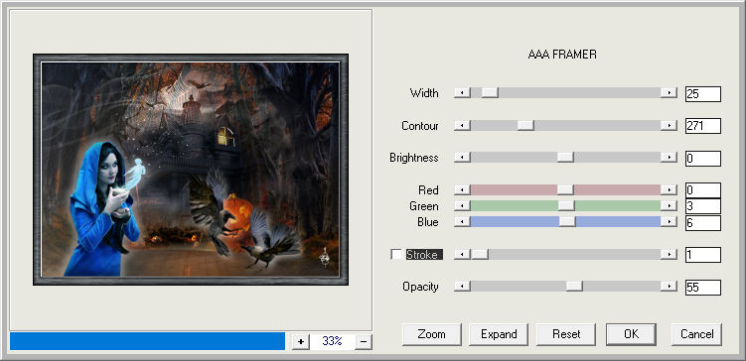Screen dimensions: 746x361
Task: Zoom out preview with minus button
Action: pyautogui.click(x=364, y=341)
